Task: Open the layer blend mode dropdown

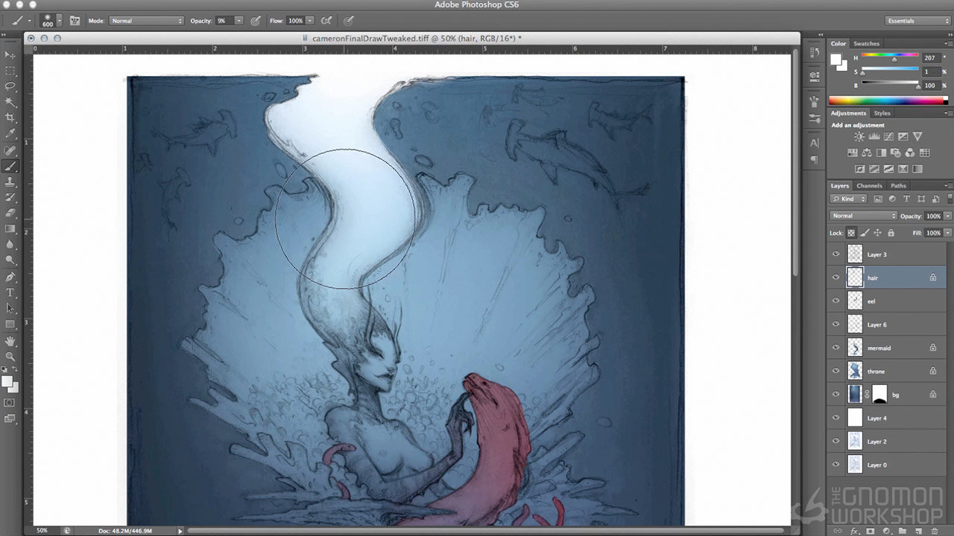Action: pos(864,216)
